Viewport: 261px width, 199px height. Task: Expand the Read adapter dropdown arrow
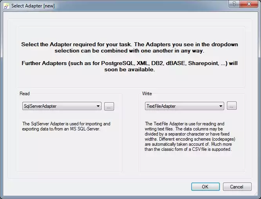(98, 106)
